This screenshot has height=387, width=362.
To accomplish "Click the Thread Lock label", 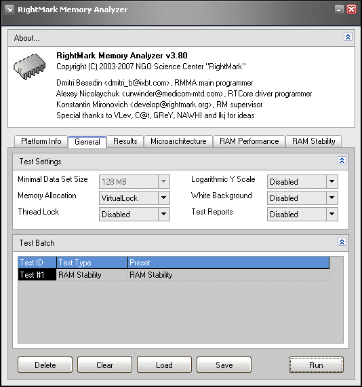I will click(x=39, y=212).
